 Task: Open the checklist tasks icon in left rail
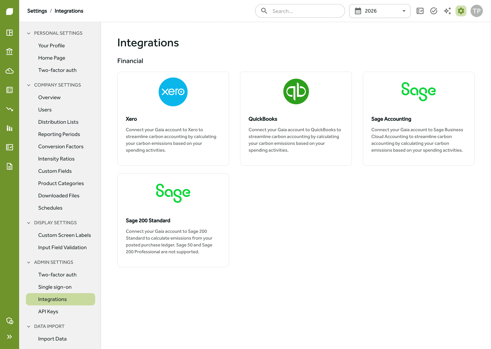coord(9,147)
